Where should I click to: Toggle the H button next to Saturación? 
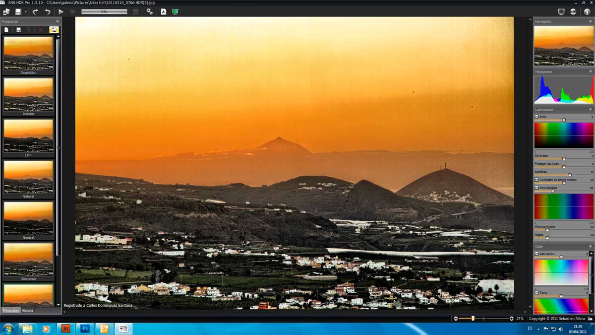(x=536, y=254)
